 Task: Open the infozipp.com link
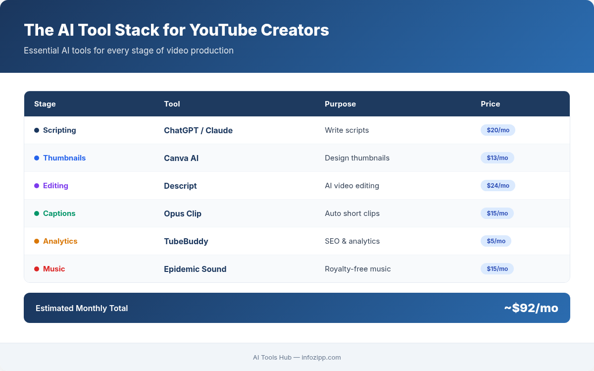[x=321, y=357]
